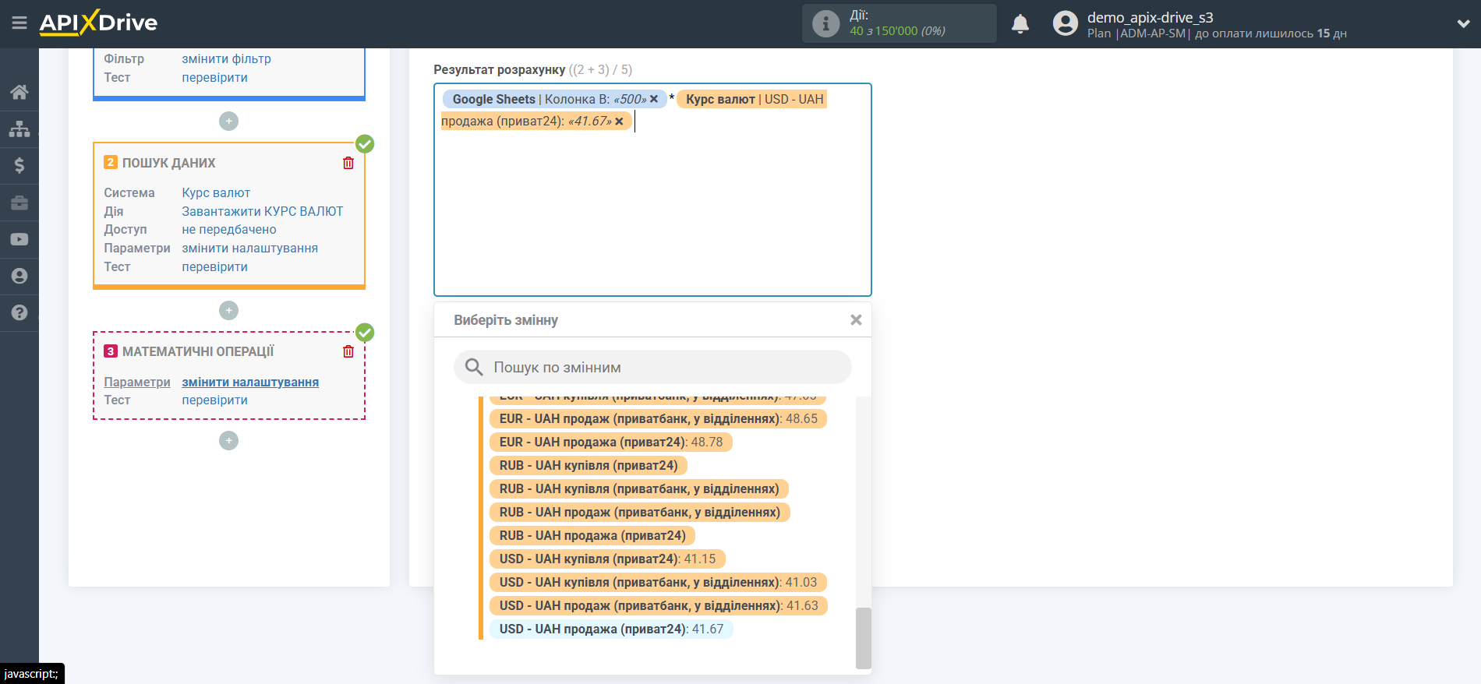The image size is (1481, 684).
Task: Click the ApiX-Drive logo
Action: coord(98,23)
